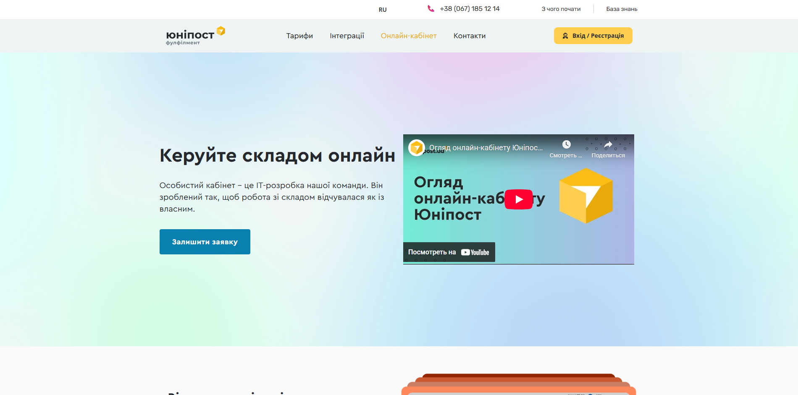Click the Share arrow icon on video

pos(608,145)
